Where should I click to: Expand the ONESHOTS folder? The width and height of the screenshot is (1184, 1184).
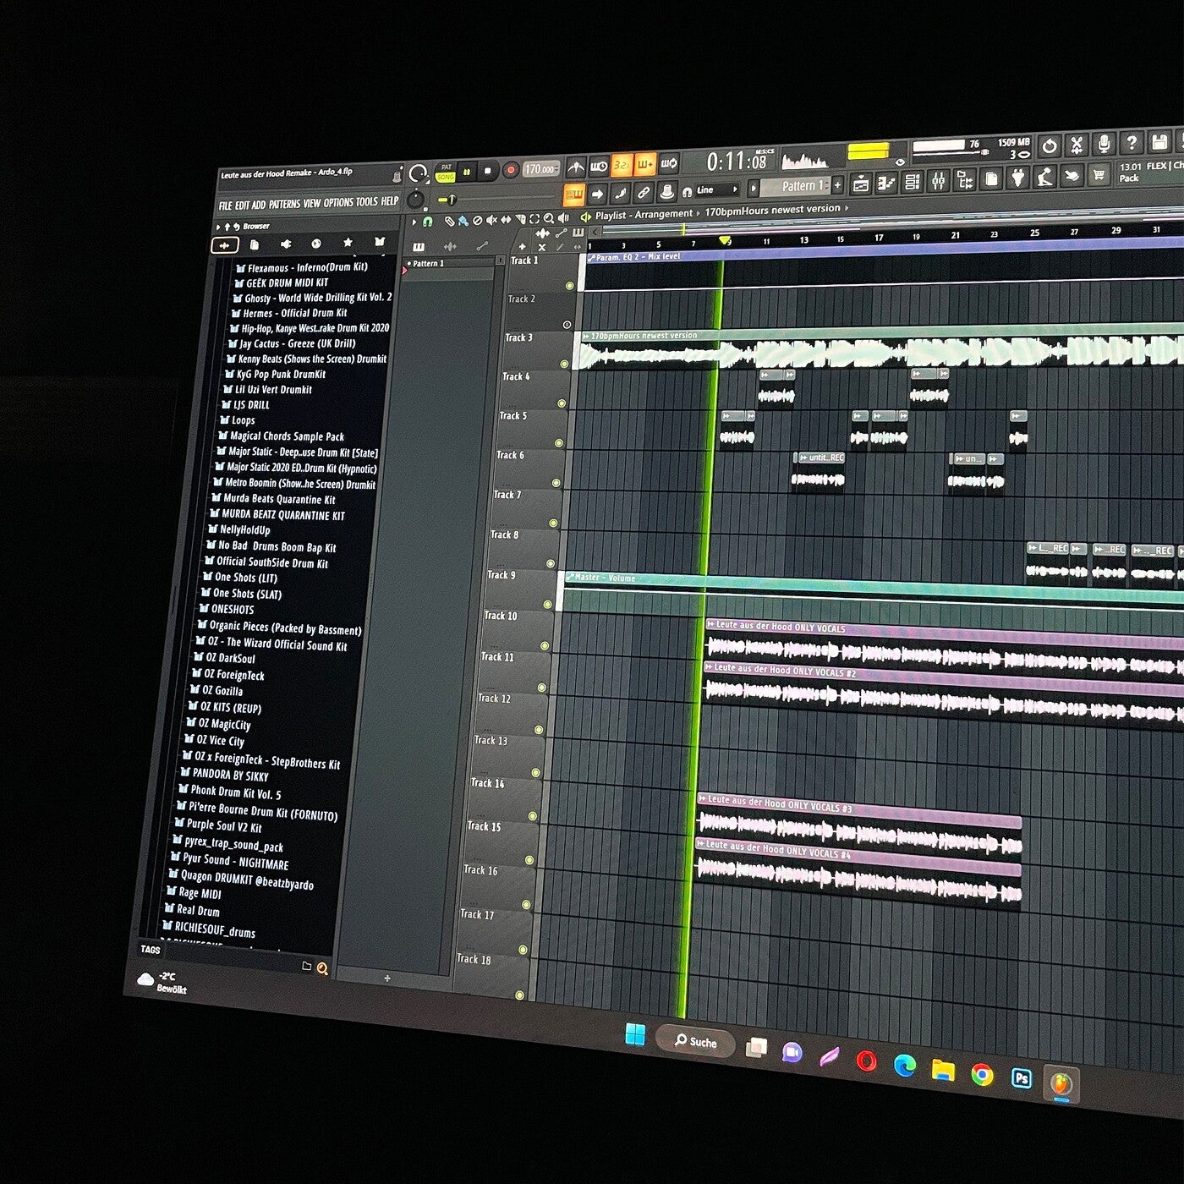coord(226,609)
